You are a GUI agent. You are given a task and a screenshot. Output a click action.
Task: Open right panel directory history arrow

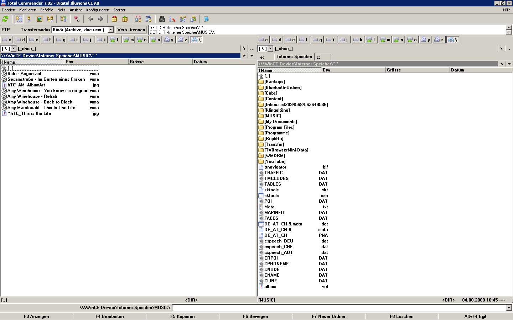[509, 64]
